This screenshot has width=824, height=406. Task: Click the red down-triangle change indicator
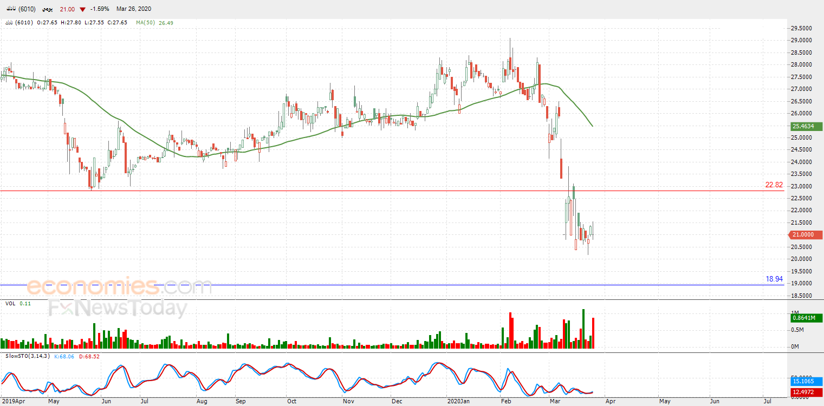coord(82,9)
